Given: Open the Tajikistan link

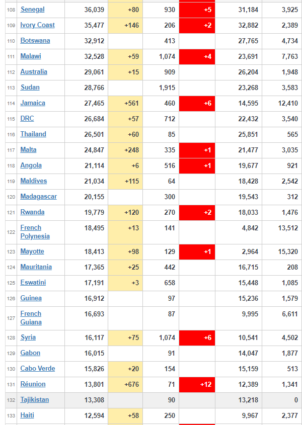Looking at the screenshot, I should [34, 400].
